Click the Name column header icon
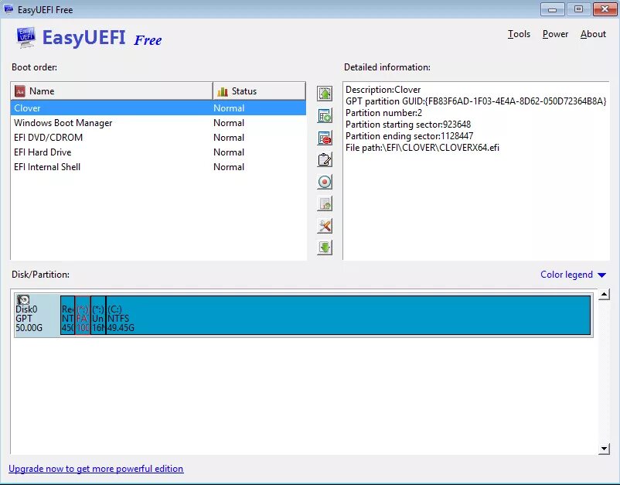This screenshot has height=485, width=620. click(x=20, y=91)
